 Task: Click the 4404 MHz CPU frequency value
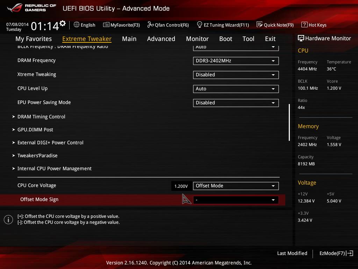307,69
